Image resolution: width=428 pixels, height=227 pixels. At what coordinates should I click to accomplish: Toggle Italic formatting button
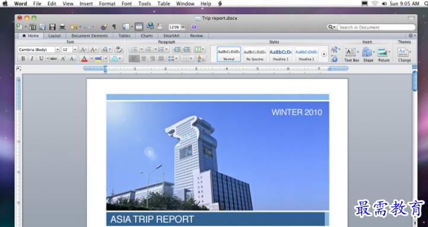tap(32, 59)
